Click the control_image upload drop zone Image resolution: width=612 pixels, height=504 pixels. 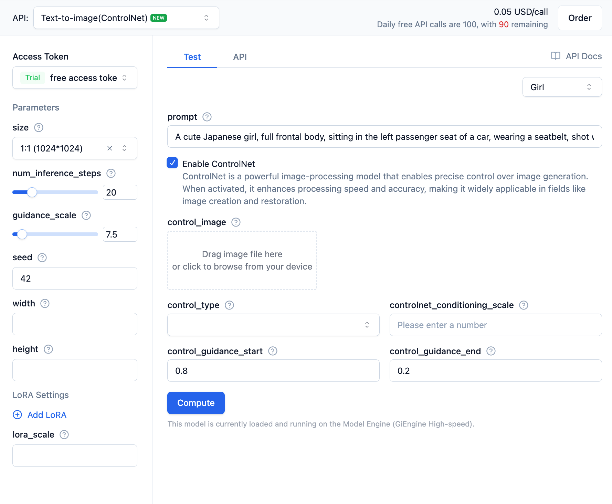242,260
